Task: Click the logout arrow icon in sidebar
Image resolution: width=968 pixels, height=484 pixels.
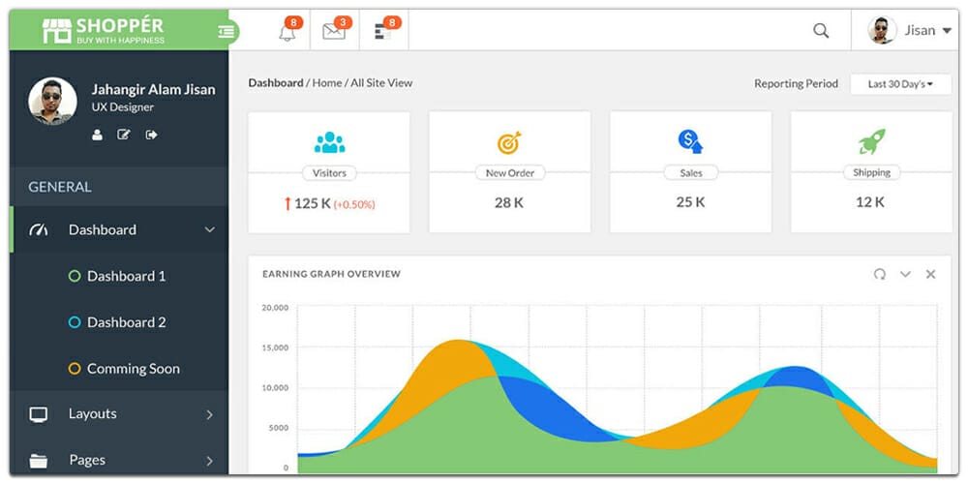Action: pos(151,135)
